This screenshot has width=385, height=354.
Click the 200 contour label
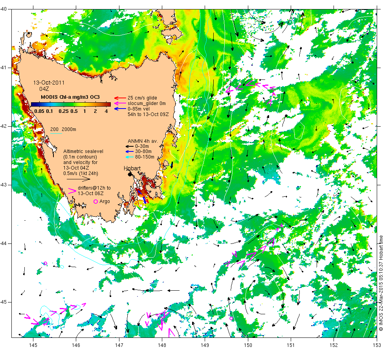click(x=54, y=129)
